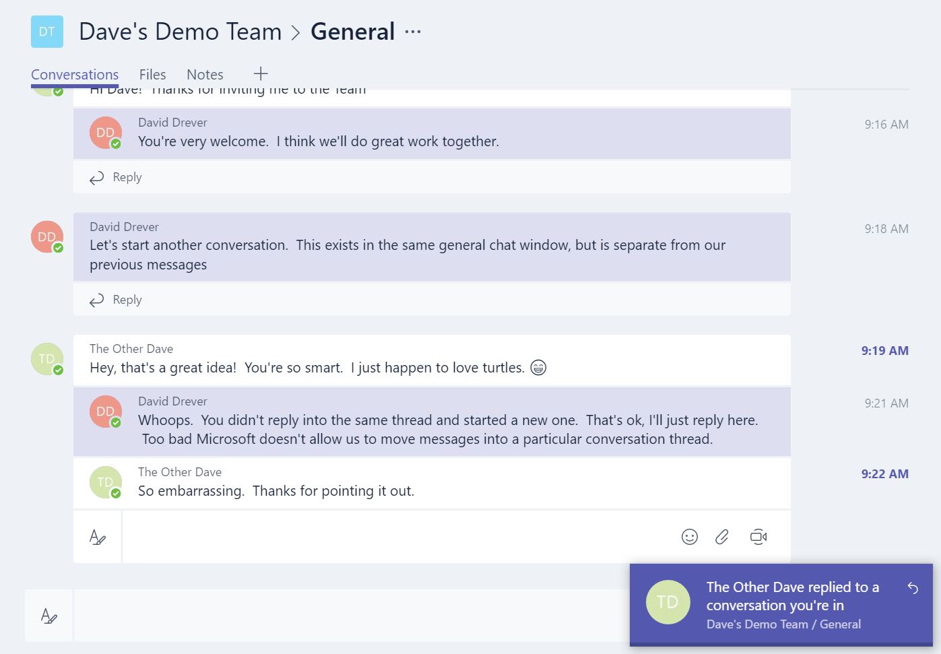Screen dimensions: 941x654
Task: Select the 'So embarrassing. Thanks for pointing it out' message
Action: (x=276, y=491)
